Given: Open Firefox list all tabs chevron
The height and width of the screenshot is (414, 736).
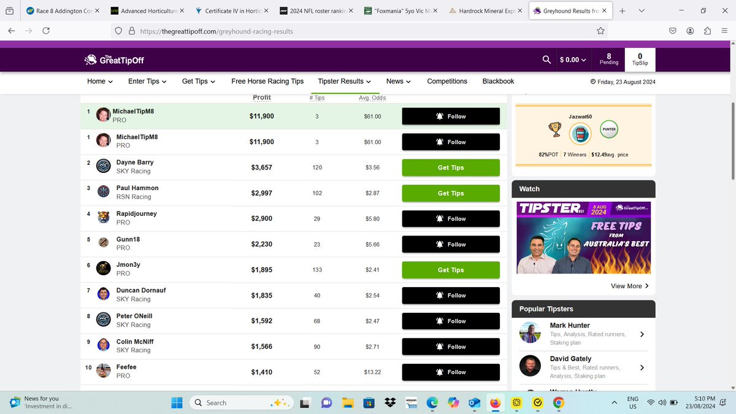Looking at the screenshot, I should point(642,11).
